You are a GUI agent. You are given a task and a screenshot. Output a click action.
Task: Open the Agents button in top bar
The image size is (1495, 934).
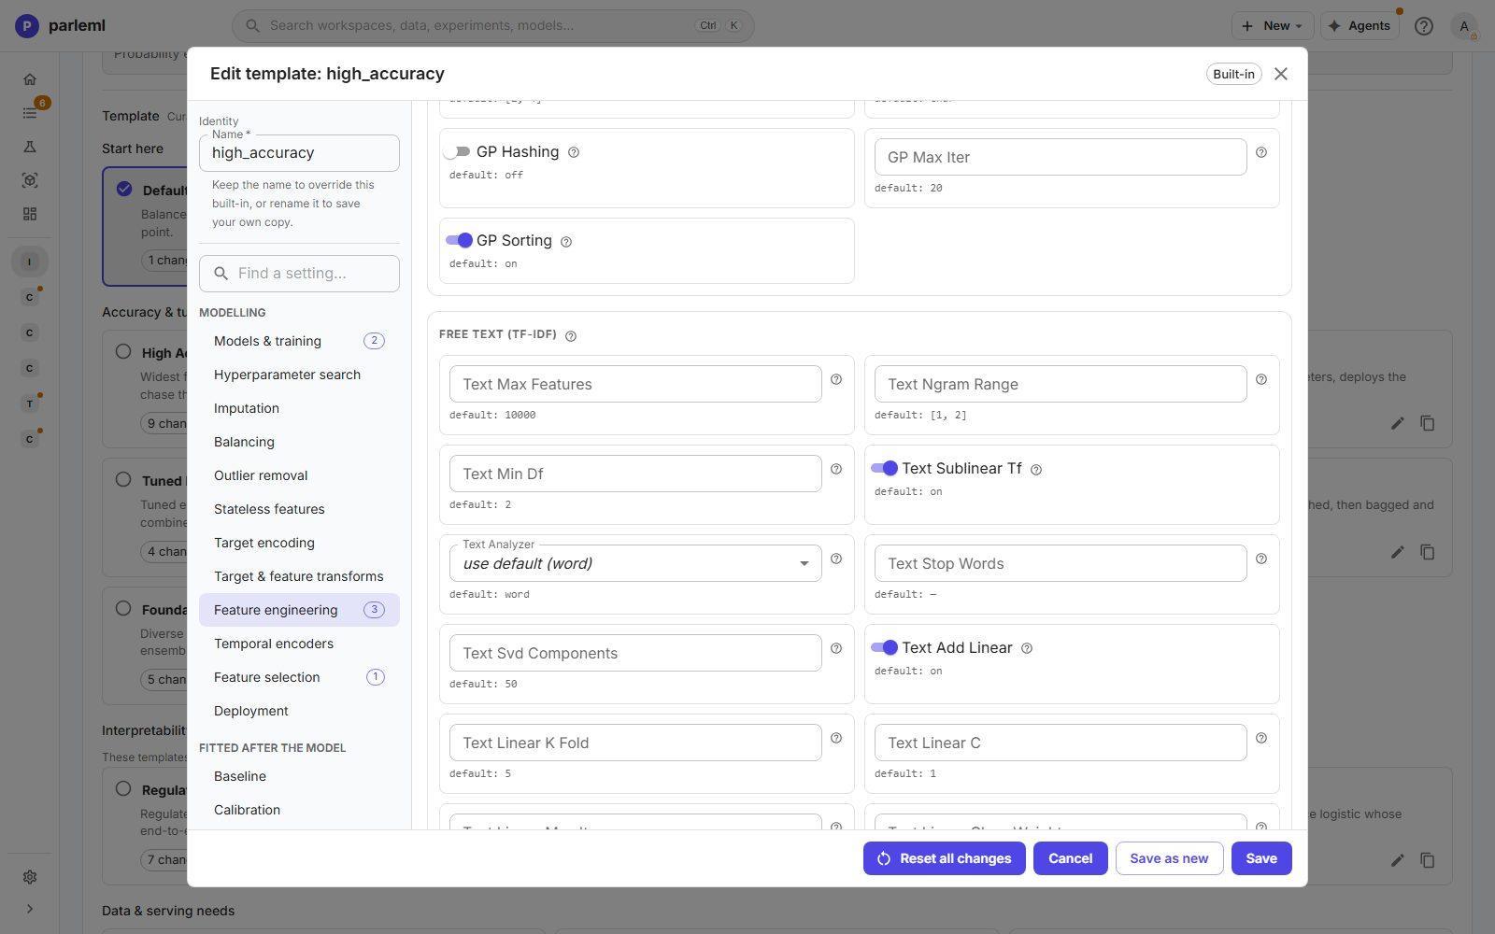(x=1360, y=26)
